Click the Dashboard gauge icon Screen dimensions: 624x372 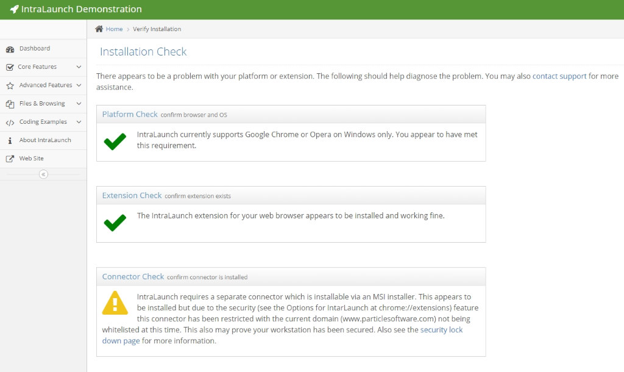pos(10,49)
